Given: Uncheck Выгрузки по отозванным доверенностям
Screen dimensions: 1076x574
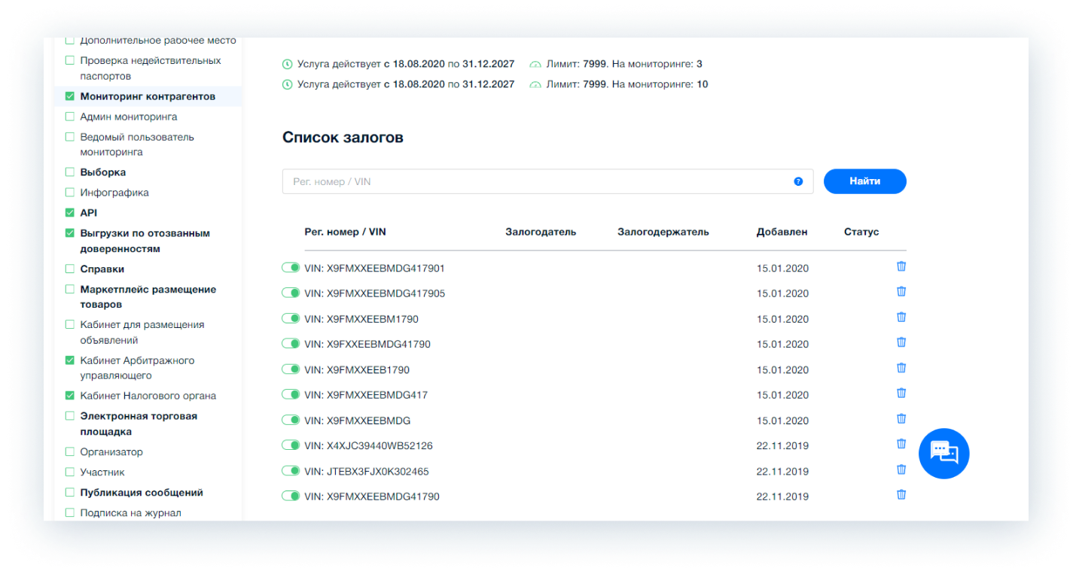Looking at the screenshot, I should coord(70,233).
